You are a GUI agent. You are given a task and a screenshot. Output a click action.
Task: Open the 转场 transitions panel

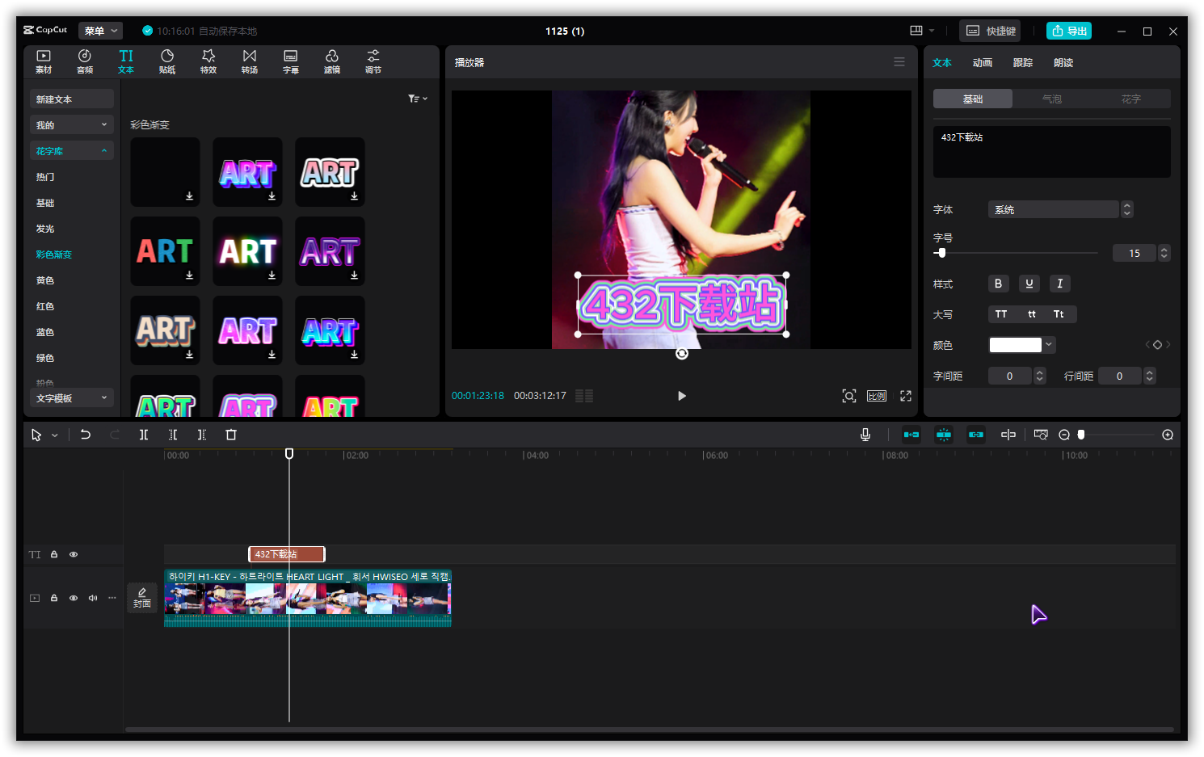pos(250,61)
